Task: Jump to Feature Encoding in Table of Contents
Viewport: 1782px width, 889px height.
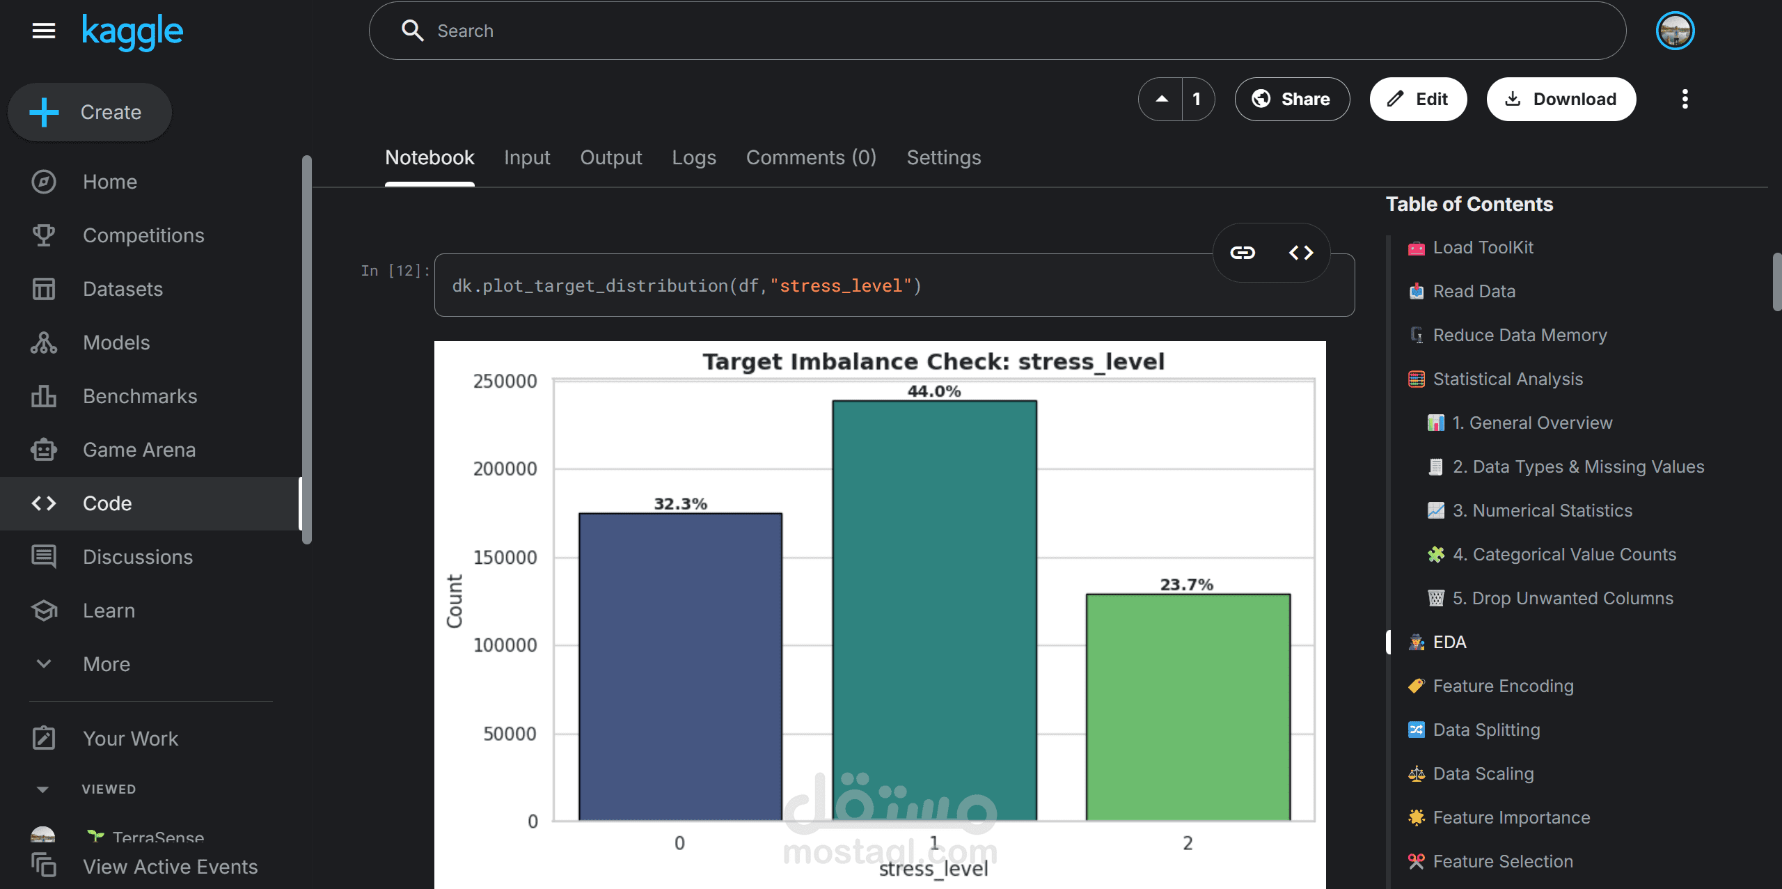Action: (x=1502, y=686)
